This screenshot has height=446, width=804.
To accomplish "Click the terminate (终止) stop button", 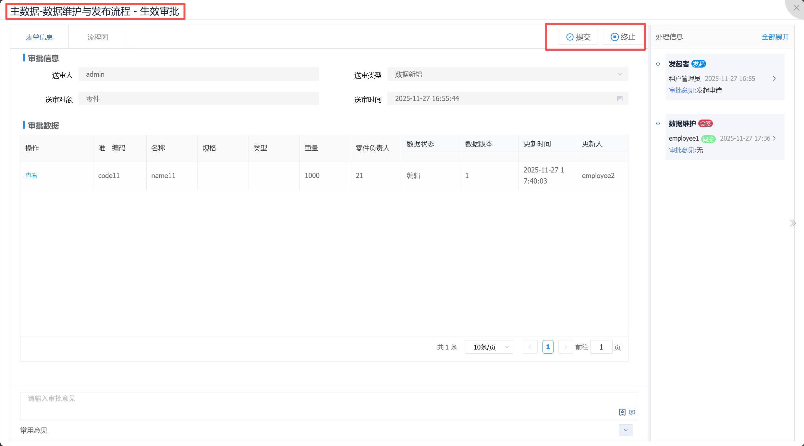I will (623, 37).
